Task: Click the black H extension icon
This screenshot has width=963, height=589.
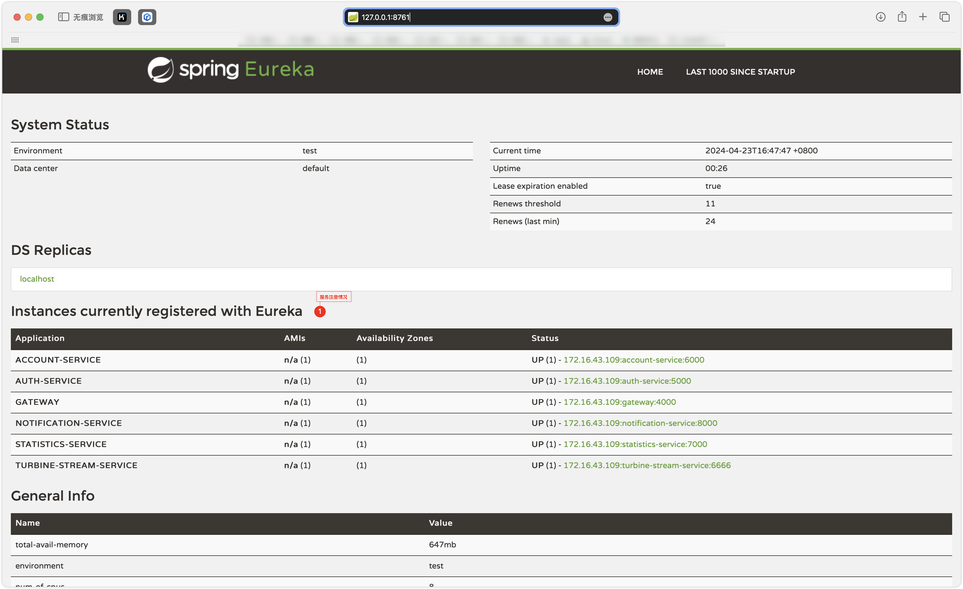Action: point(122,17)
